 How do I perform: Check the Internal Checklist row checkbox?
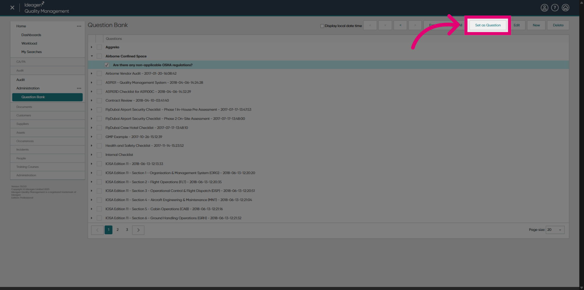point(99,155)
